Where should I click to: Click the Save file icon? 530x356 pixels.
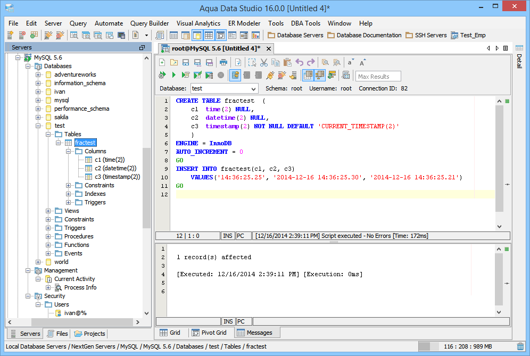click(186, 62)
